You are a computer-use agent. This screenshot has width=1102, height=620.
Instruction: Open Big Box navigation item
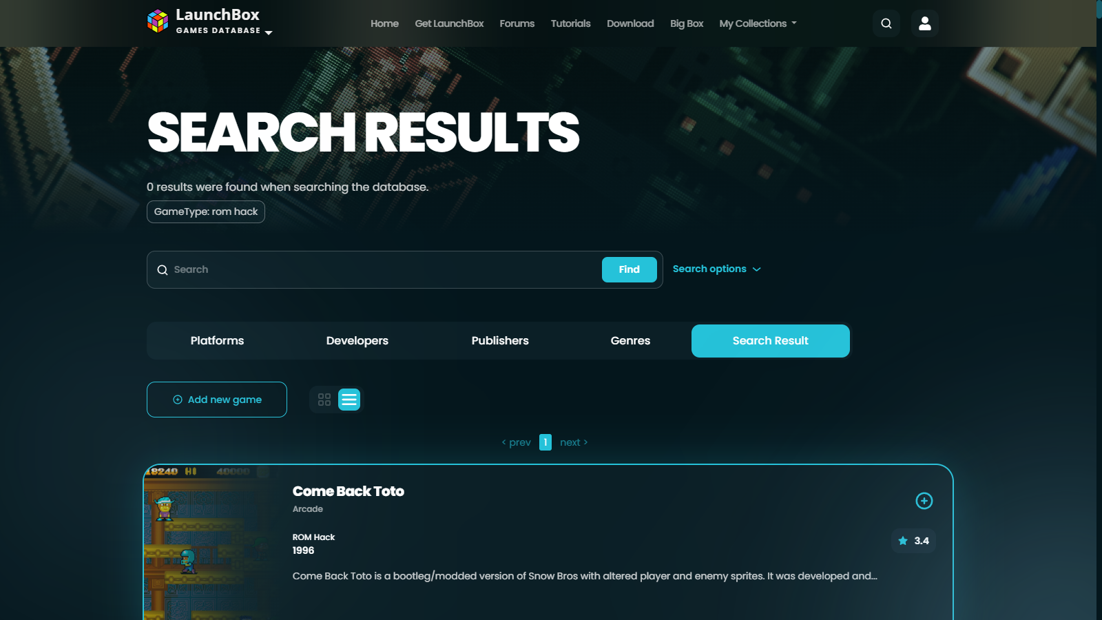coord(687,23)
